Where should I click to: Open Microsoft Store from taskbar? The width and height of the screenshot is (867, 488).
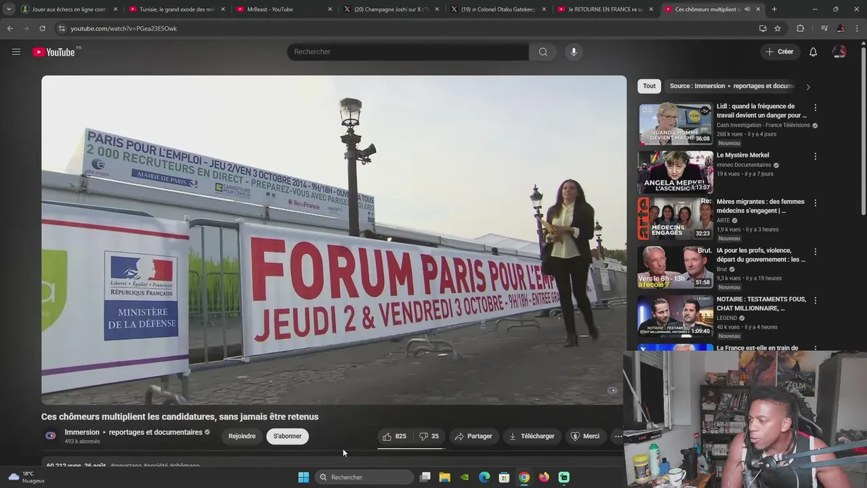[x=504, y=477]
